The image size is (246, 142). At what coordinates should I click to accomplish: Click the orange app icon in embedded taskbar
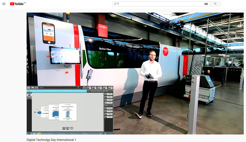click(x=40, y=133)
